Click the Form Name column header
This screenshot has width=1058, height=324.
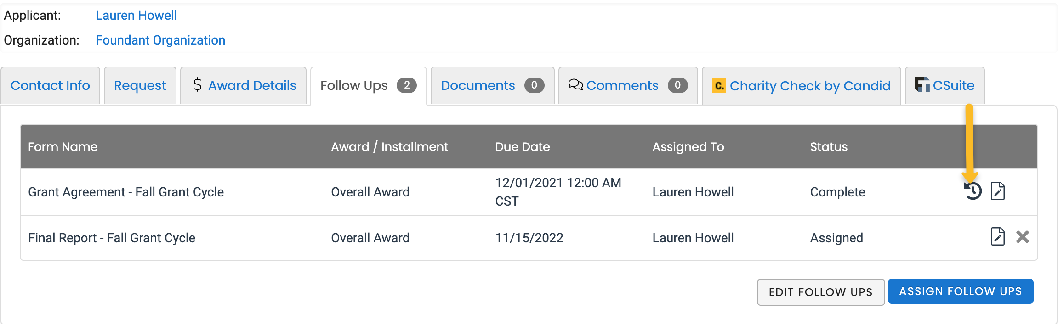coord(63,146)
